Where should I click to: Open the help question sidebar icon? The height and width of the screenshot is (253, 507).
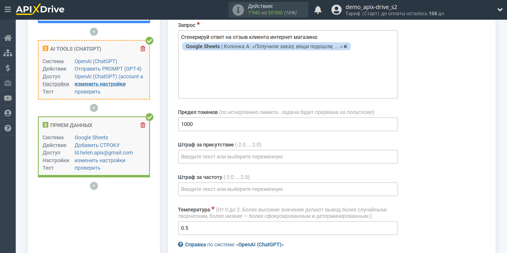tap(8, 128)
